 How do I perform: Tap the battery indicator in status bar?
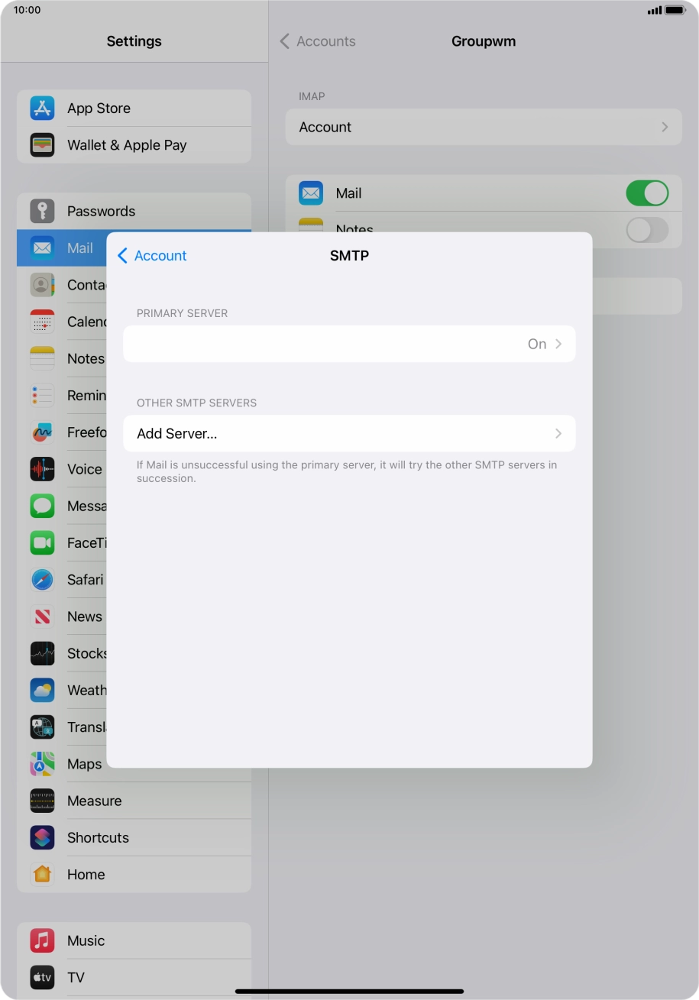675,10
